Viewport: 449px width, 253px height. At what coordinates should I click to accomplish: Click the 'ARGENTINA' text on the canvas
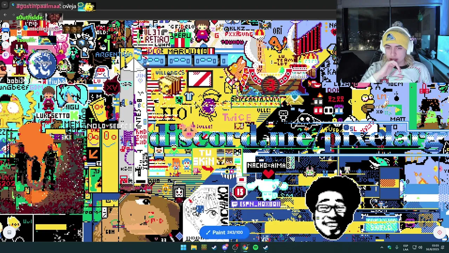(113, 55)
